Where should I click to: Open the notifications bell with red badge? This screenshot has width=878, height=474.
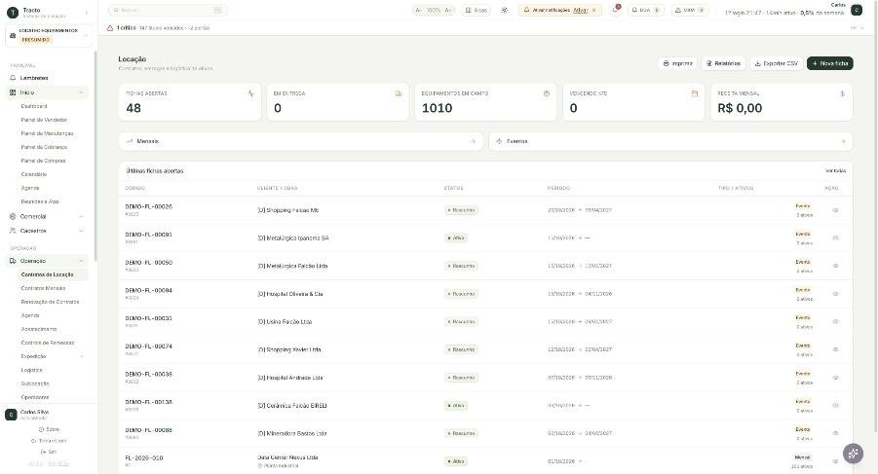[x=616, y=10]
